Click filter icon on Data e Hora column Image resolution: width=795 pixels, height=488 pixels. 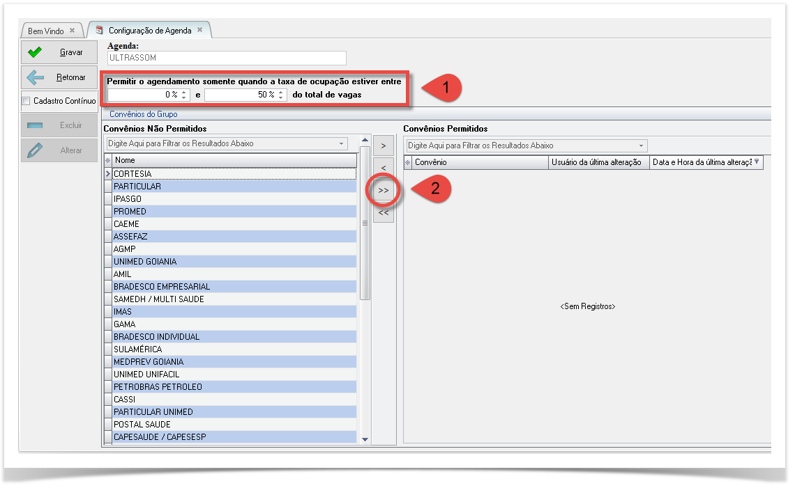[757, 162]
